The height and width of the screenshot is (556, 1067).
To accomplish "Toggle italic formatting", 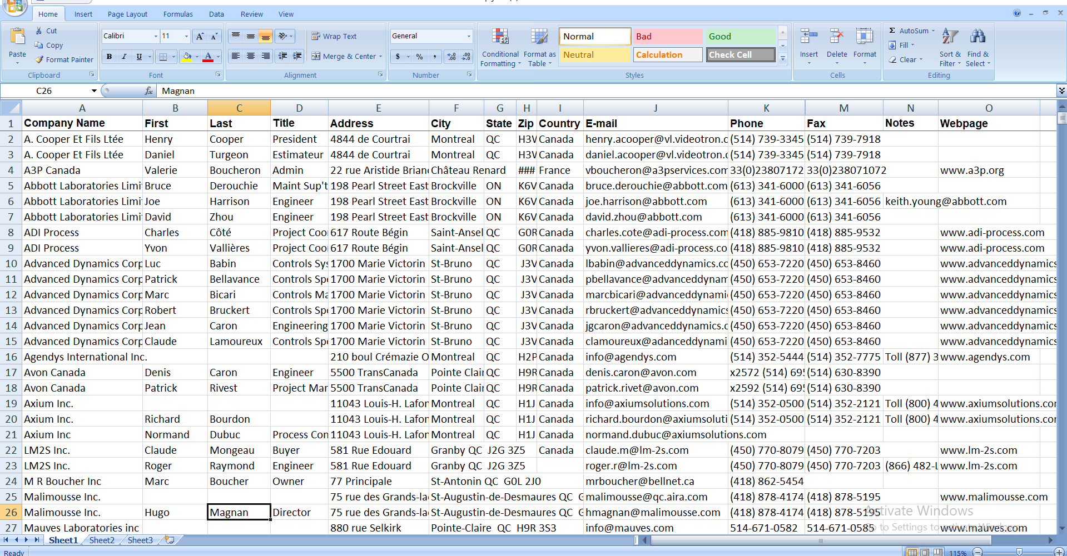I will (123, 56).
